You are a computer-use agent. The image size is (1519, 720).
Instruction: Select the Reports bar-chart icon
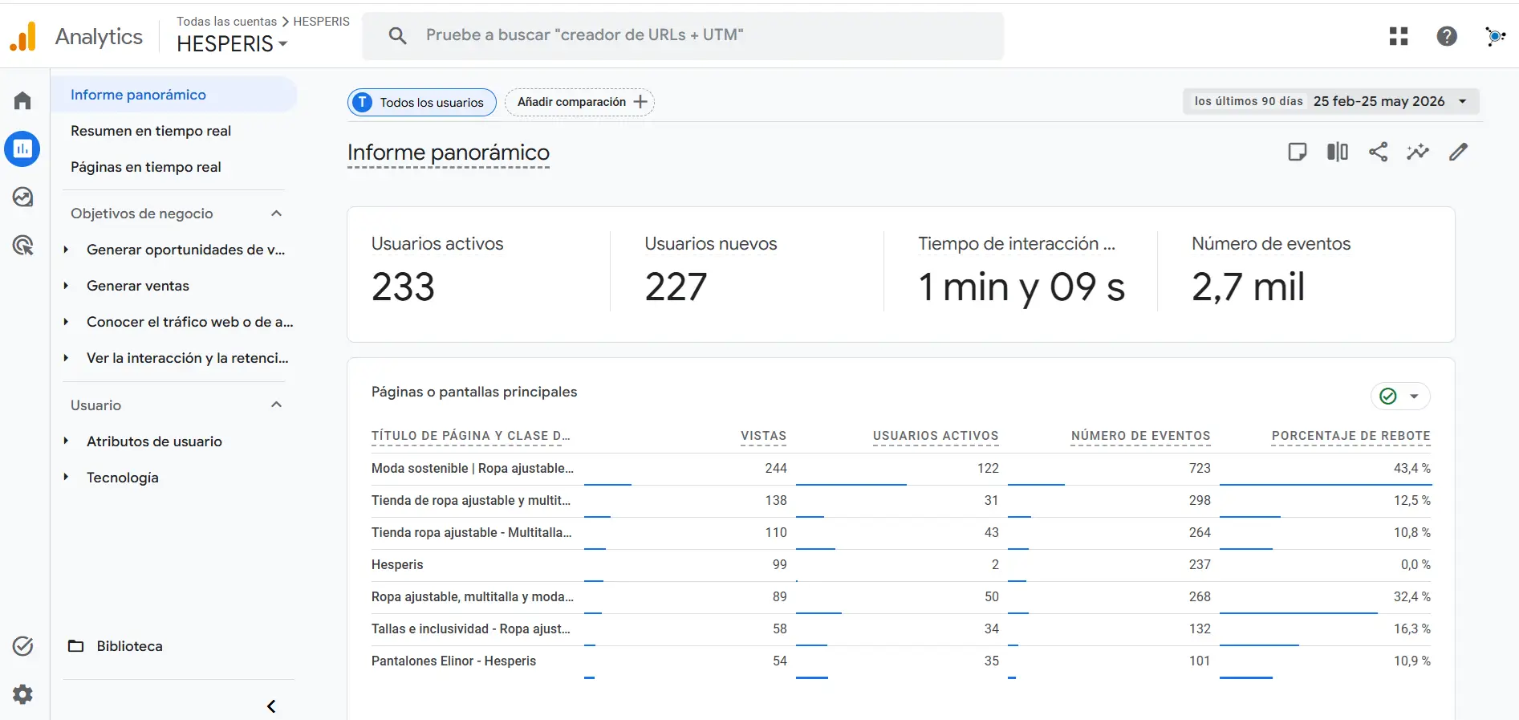click(x=22, y=148)
